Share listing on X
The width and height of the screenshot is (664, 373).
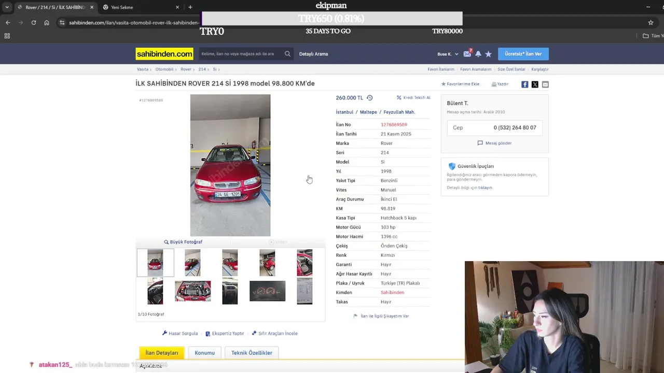(x=535, y=84)
